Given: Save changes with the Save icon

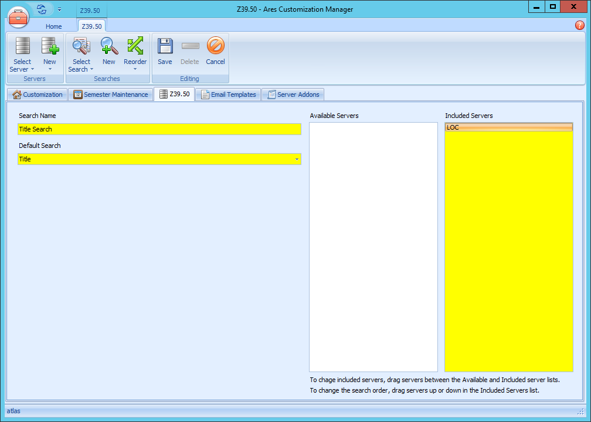Looking at the screenshot, I should coord(165,47).
